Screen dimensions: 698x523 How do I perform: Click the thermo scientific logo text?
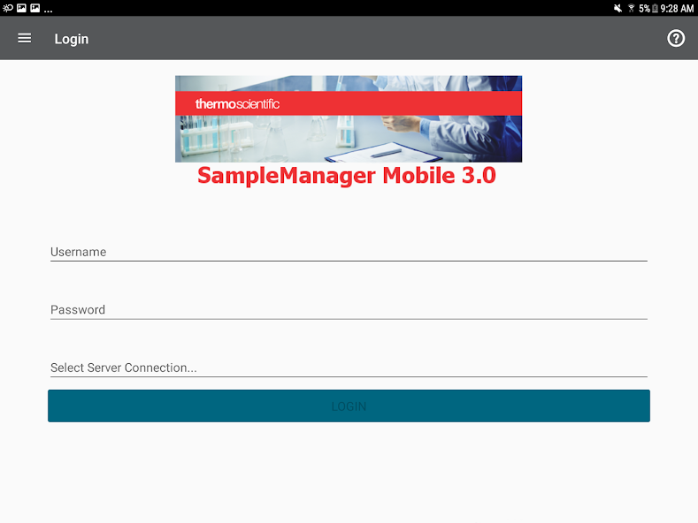237,104
